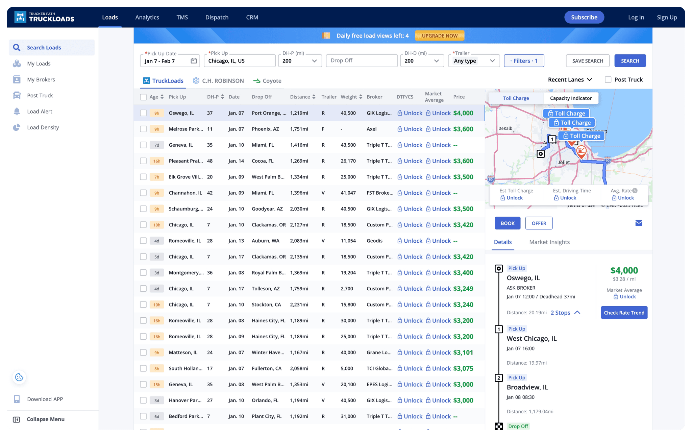Select Search Loads in the sidebar
This screenshot has width=692, height=437.
(44, 47)
